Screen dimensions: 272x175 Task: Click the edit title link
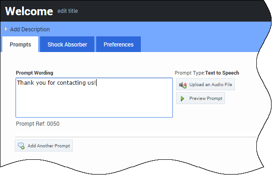pyautogui.click(x=68, y=11)
